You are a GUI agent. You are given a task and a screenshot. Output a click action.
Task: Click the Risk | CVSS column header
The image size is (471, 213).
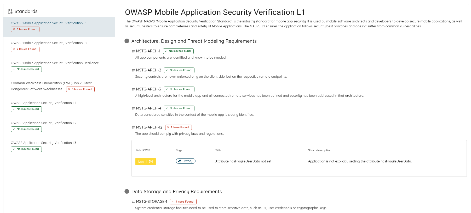pyautogui.click(x=143, y=150)
